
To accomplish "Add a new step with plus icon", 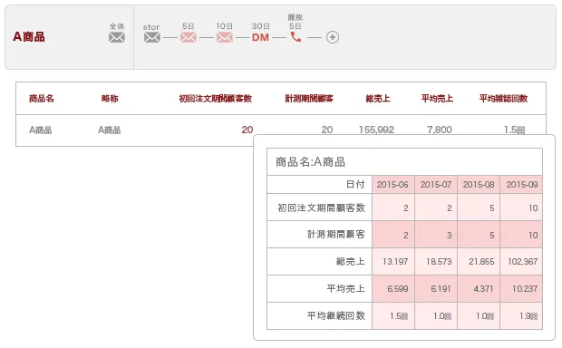I will pos(333,37).
